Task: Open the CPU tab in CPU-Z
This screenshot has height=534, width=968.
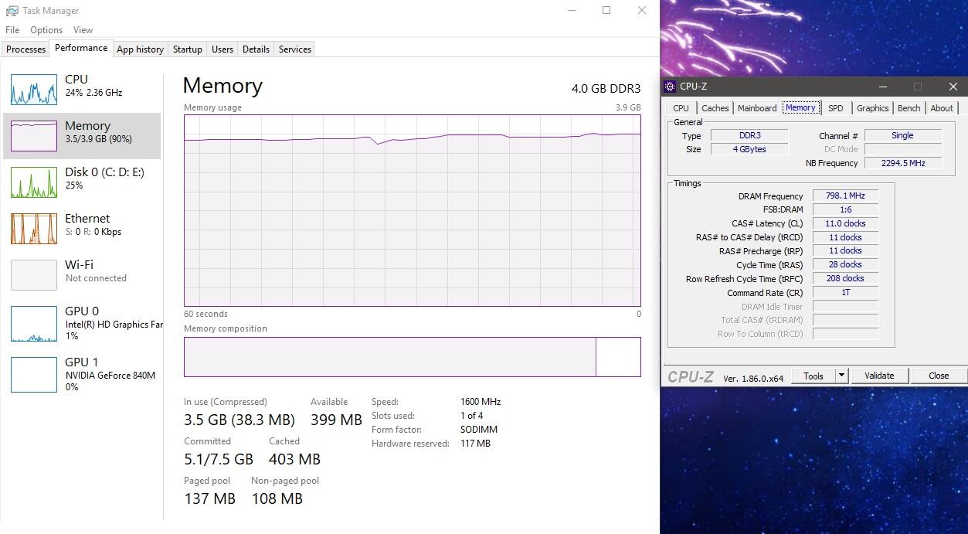Action: coord(681,108)
